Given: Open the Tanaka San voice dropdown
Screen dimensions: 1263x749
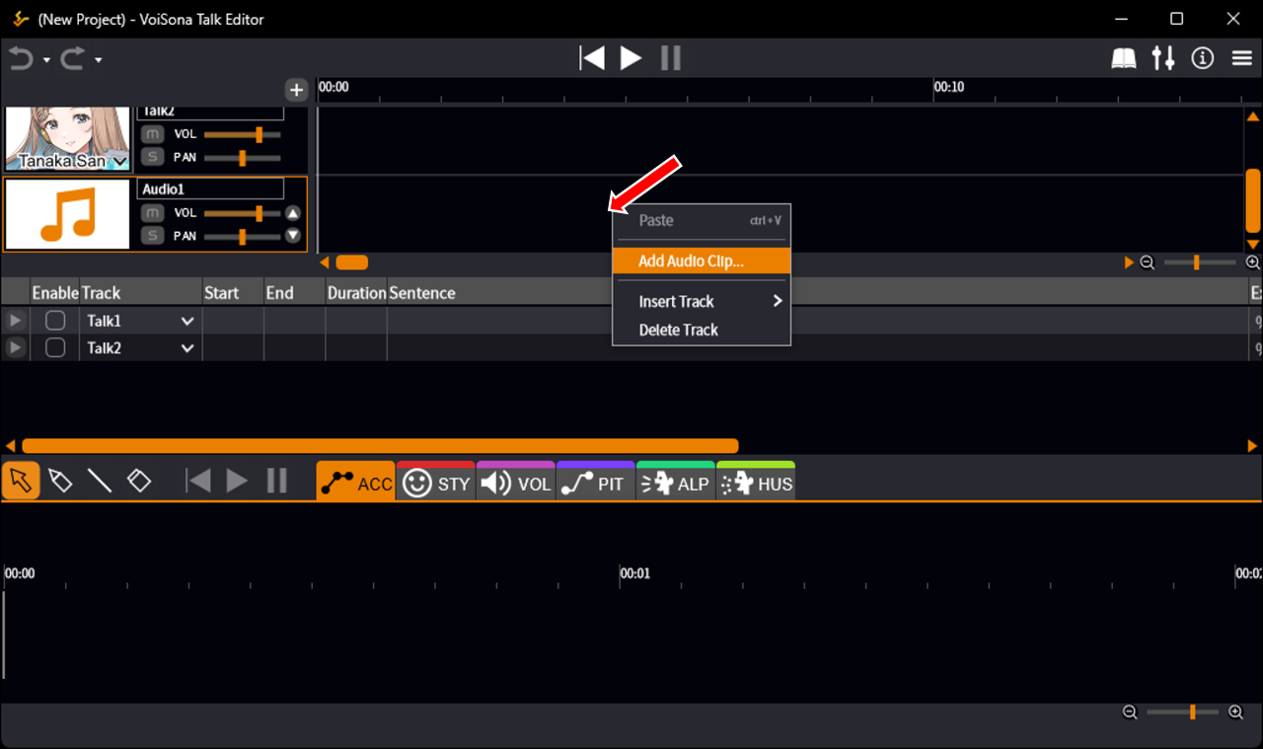Looking at the screenshot, I should [118, 161].
